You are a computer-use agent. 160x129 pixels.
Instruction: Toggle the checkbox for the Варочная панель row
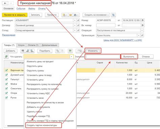point(6,70)
